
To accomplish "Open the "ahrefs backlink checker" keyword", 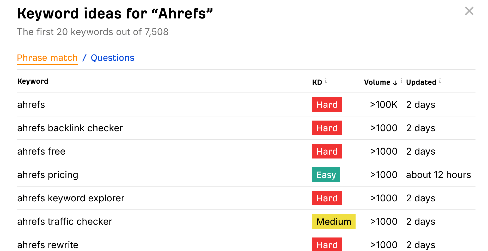I will click(70, 128).
